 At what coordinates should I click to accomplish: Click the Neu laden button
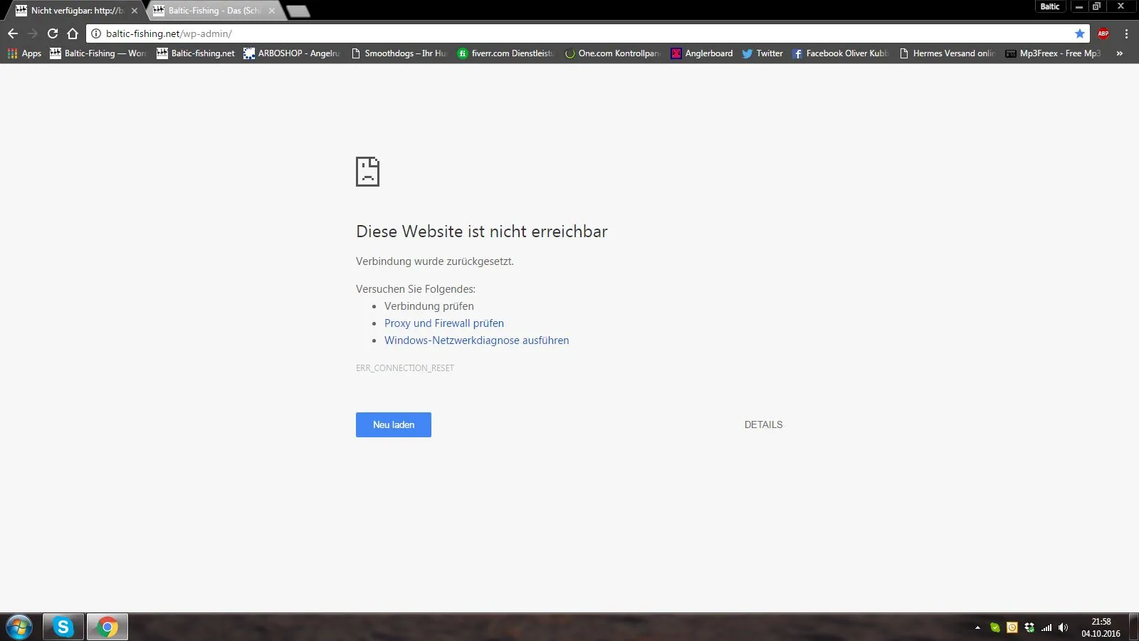point(394,424)
